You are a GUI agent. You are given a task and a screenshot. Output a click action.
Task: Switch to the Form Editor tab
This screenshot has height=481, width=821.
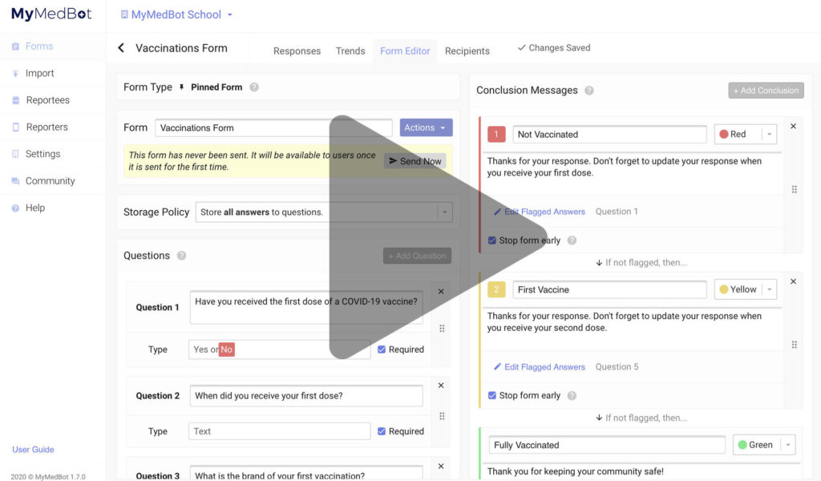(x=405, y=51)
